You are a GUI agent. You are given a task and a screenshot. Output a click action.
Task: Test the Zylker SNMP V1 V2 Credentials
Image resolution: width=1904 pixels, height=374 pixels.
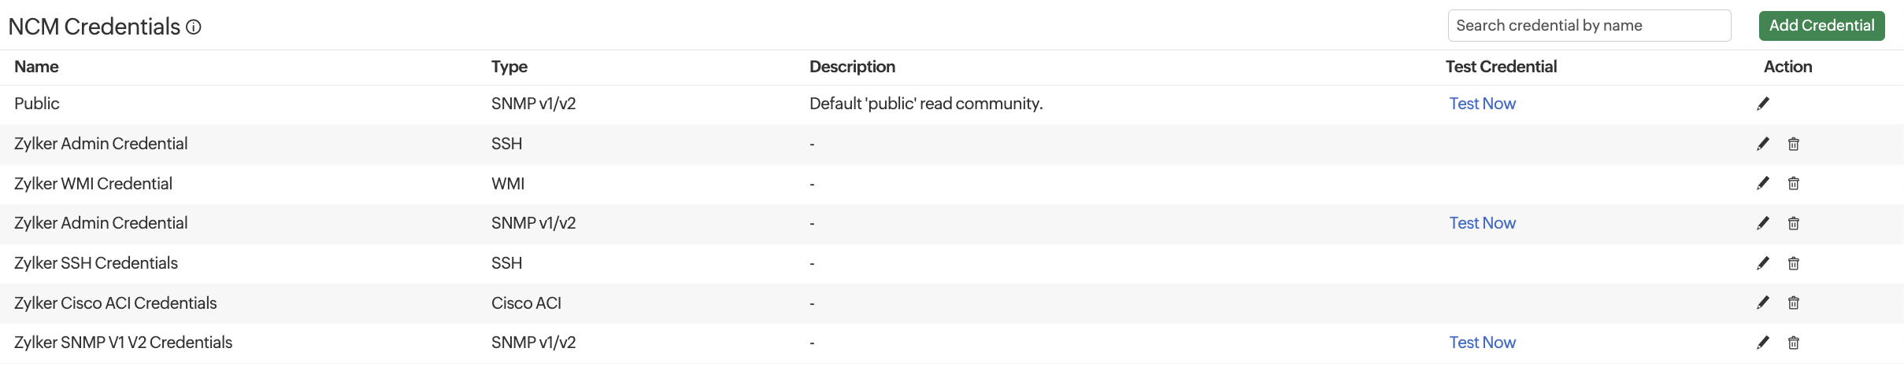(1482, 343)
